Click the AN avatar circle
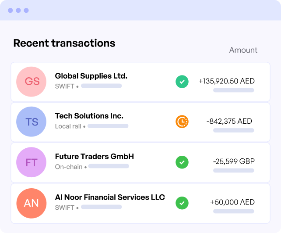 pos(32,203)
